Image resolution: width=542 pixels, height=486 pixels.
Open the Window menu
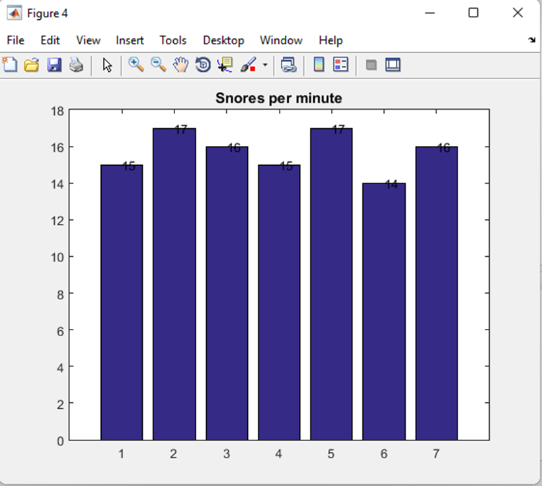[281, 40]
